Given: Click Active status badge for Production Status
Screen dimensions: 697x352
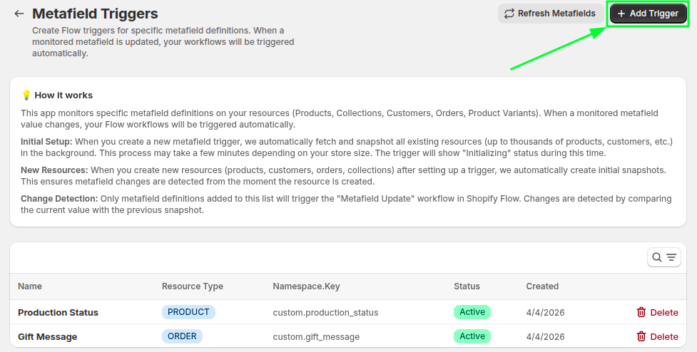Looking at the screenshot, I should (x=472, y=312).
